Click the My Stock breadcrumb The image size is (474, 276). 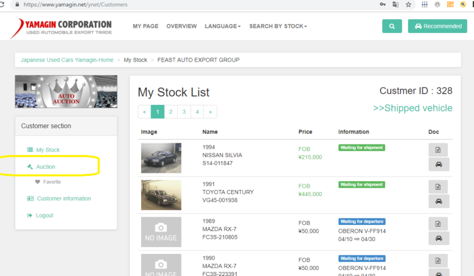136,60
